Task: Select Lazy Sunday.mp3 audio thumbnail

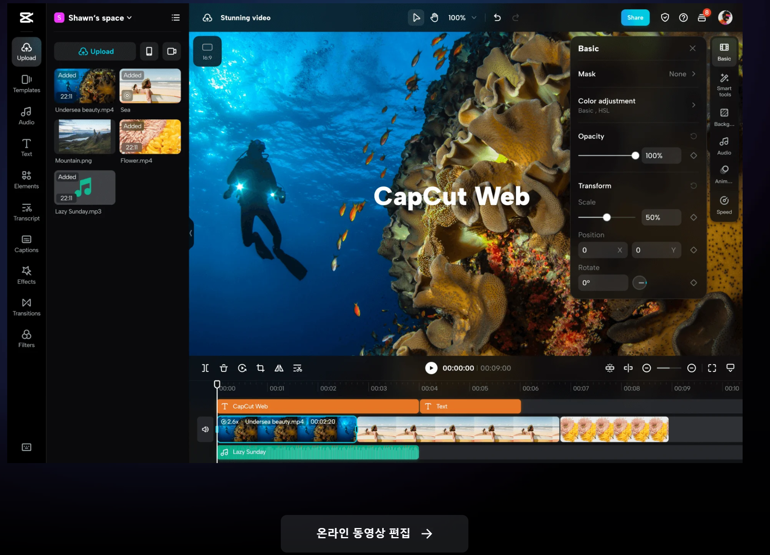Action: coord(85,188)
